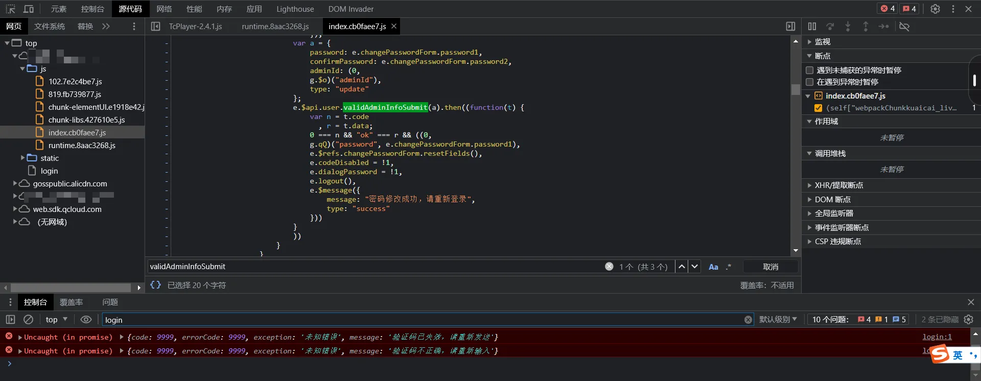Screen dimensions: 981x381
Task: Switch to the 网络 tab
Action: pyautogui.click(x=164, y=9)
